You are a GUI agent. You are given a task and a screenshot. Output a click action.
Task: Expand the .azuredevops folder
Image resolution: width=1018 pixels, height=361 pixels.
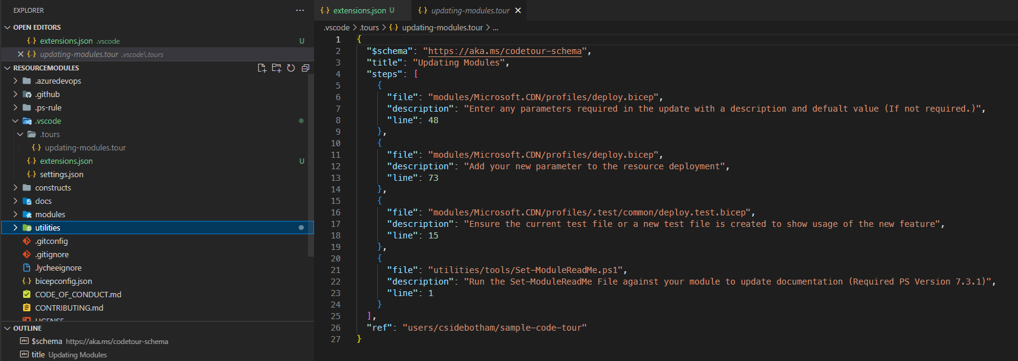click(x=15, y=81)
